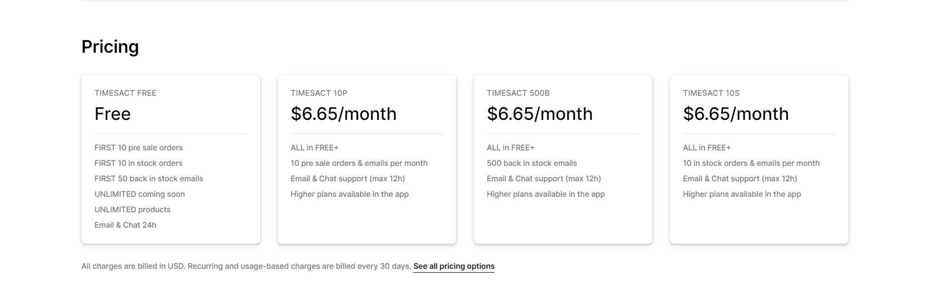Select the TIMESACT FREE plan card

170,159
